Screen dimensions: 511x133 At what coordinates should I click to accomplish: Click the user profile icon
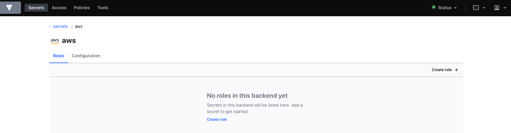[497, 8]
